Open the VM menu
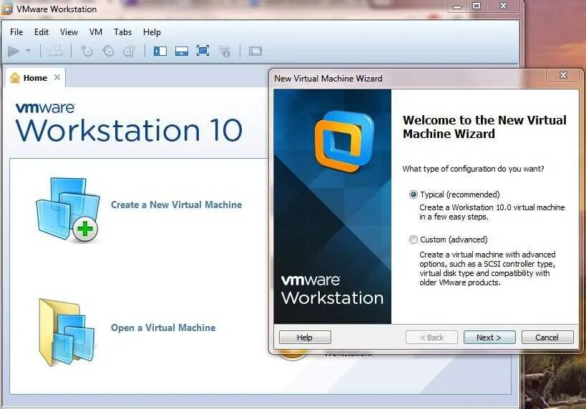586x409 pixels. tap(96, 32)
